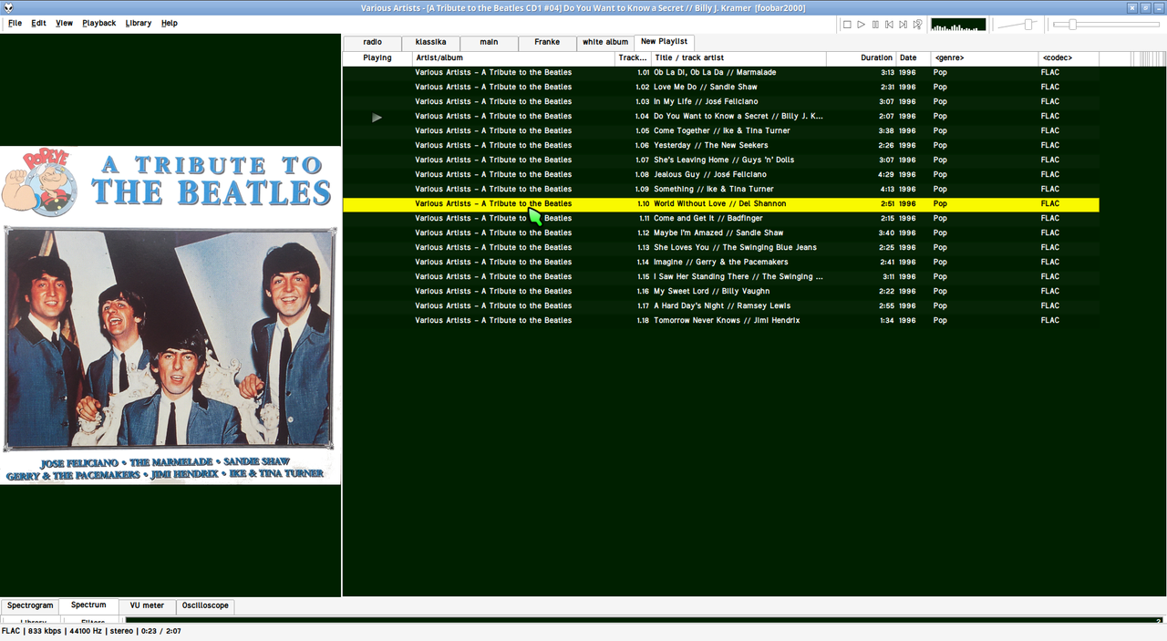Select Imagine // Gerry & the Pacemakers

(x=721, y=263)
